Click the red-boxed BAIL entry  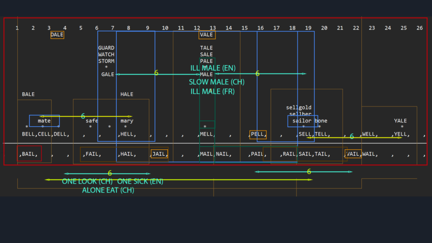coord(29,154)
